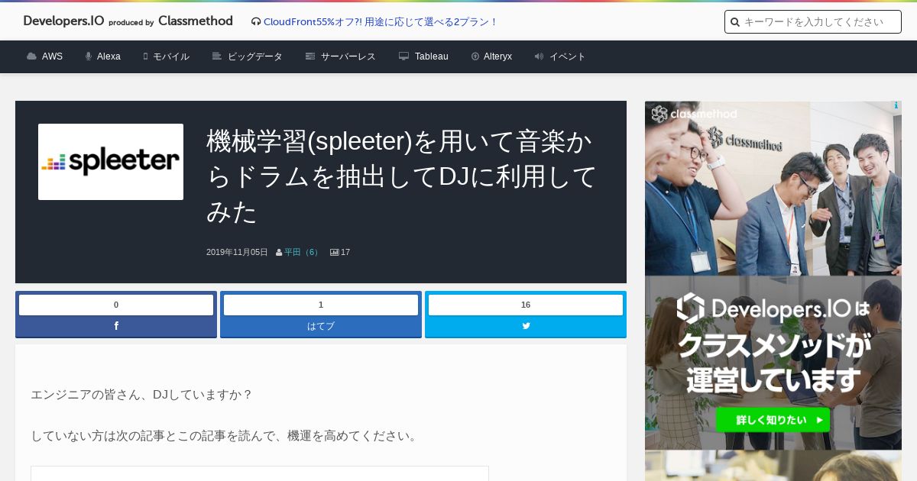The width and height of the screenshot is (917, 481).
Task: Click the view count icon next to 17
Action: tap(335, 252)
